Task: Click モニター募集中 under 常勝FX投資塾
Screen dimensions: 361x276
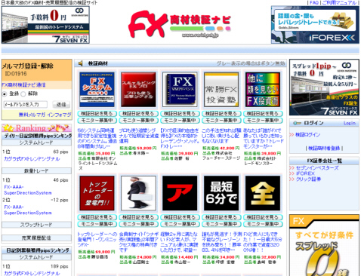Action: click(221, 121)
